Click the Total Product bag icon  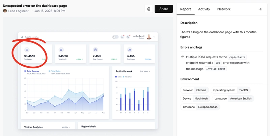(x=96, y=50)
